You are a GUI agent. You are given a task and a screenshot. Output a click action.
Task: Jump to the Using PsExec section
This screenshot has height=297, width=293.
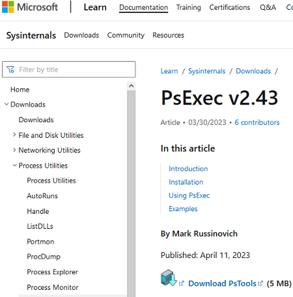(x=189, y=196)
